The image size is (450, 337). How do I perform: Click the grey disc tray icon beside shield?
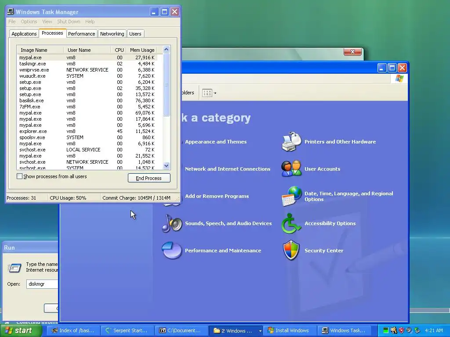(409, 330)
